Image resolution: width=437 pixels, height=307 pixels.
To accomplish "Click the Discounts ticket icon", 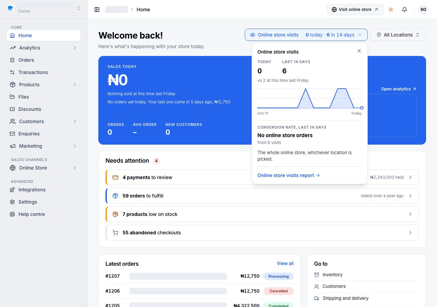I will click(12, 109).
